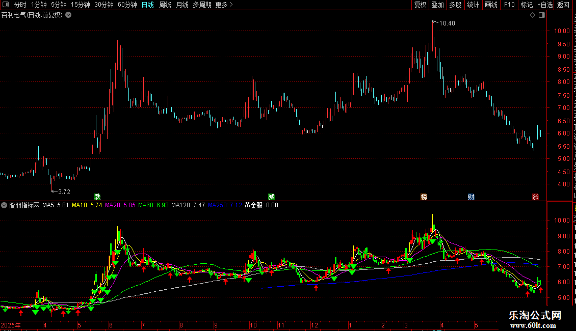Click the 叠加 overlay button
This screenshot has width=576, height=331.
coord(437,5)
